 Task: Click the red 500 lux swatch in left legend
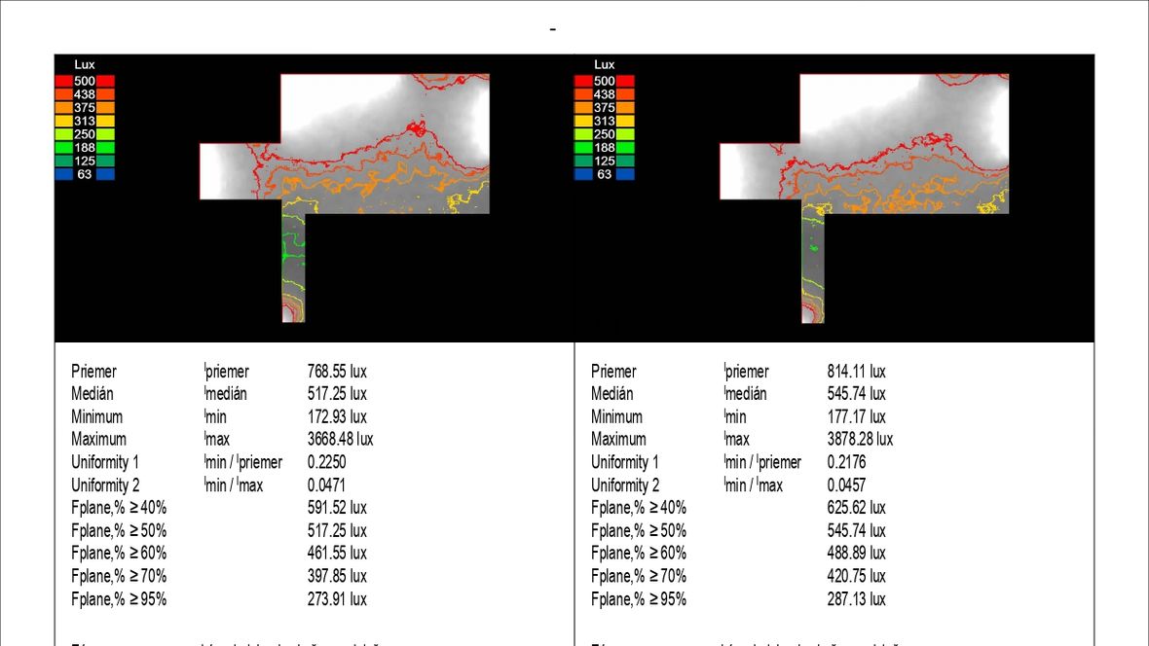tap(85, 82)
